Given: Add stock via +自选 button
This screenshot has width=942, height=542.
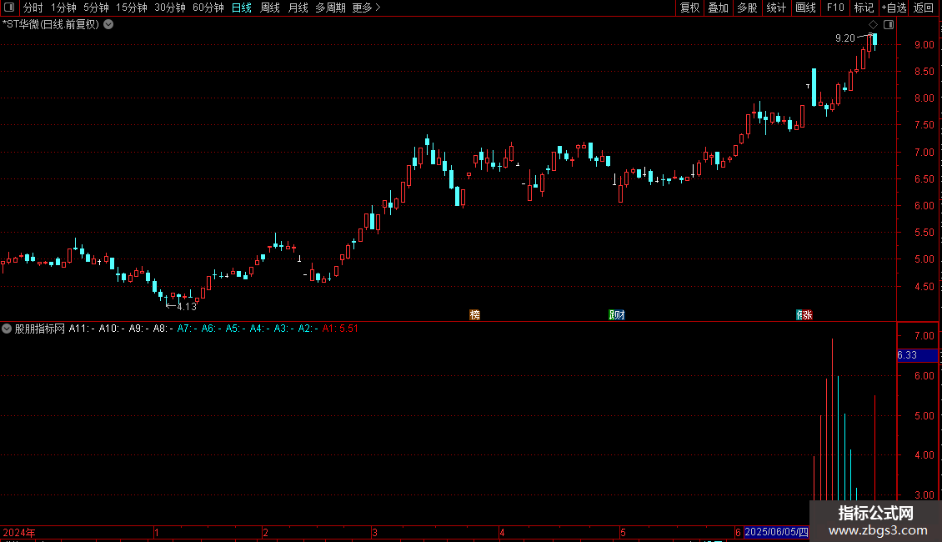Looking at the screenshot, I should (x=894, y=8).
